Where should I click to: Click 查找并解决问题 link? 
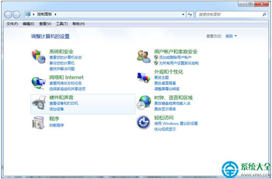(x=62, y=69)
